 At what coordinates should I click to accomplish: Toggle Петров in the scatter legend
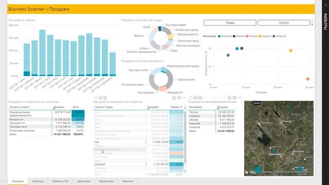251,36
